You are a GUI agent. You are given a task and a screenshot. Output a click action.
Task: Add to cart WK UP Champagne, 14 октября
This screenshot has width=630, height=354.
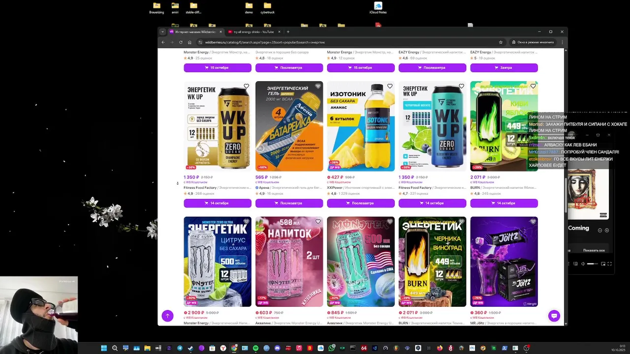click(x=218, y=203)
